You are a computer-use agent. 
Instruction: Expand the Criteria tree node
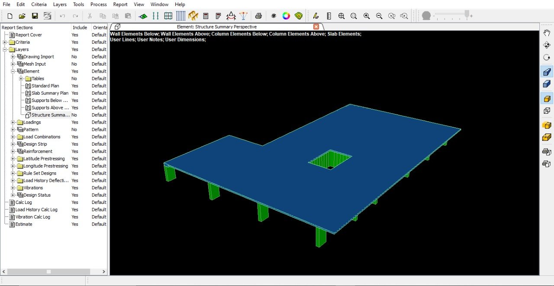5,42
